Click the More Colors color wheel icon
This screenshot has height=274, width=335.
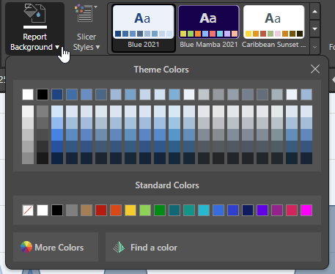(x=26, y=247)
